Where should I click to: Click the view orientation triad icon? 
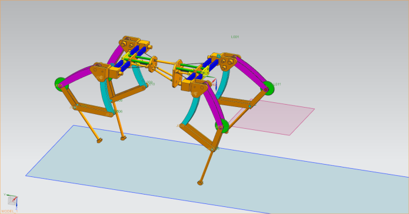tap(11, 201)
